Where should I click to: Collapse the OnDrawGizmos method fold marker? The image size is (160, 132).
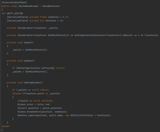1,82
